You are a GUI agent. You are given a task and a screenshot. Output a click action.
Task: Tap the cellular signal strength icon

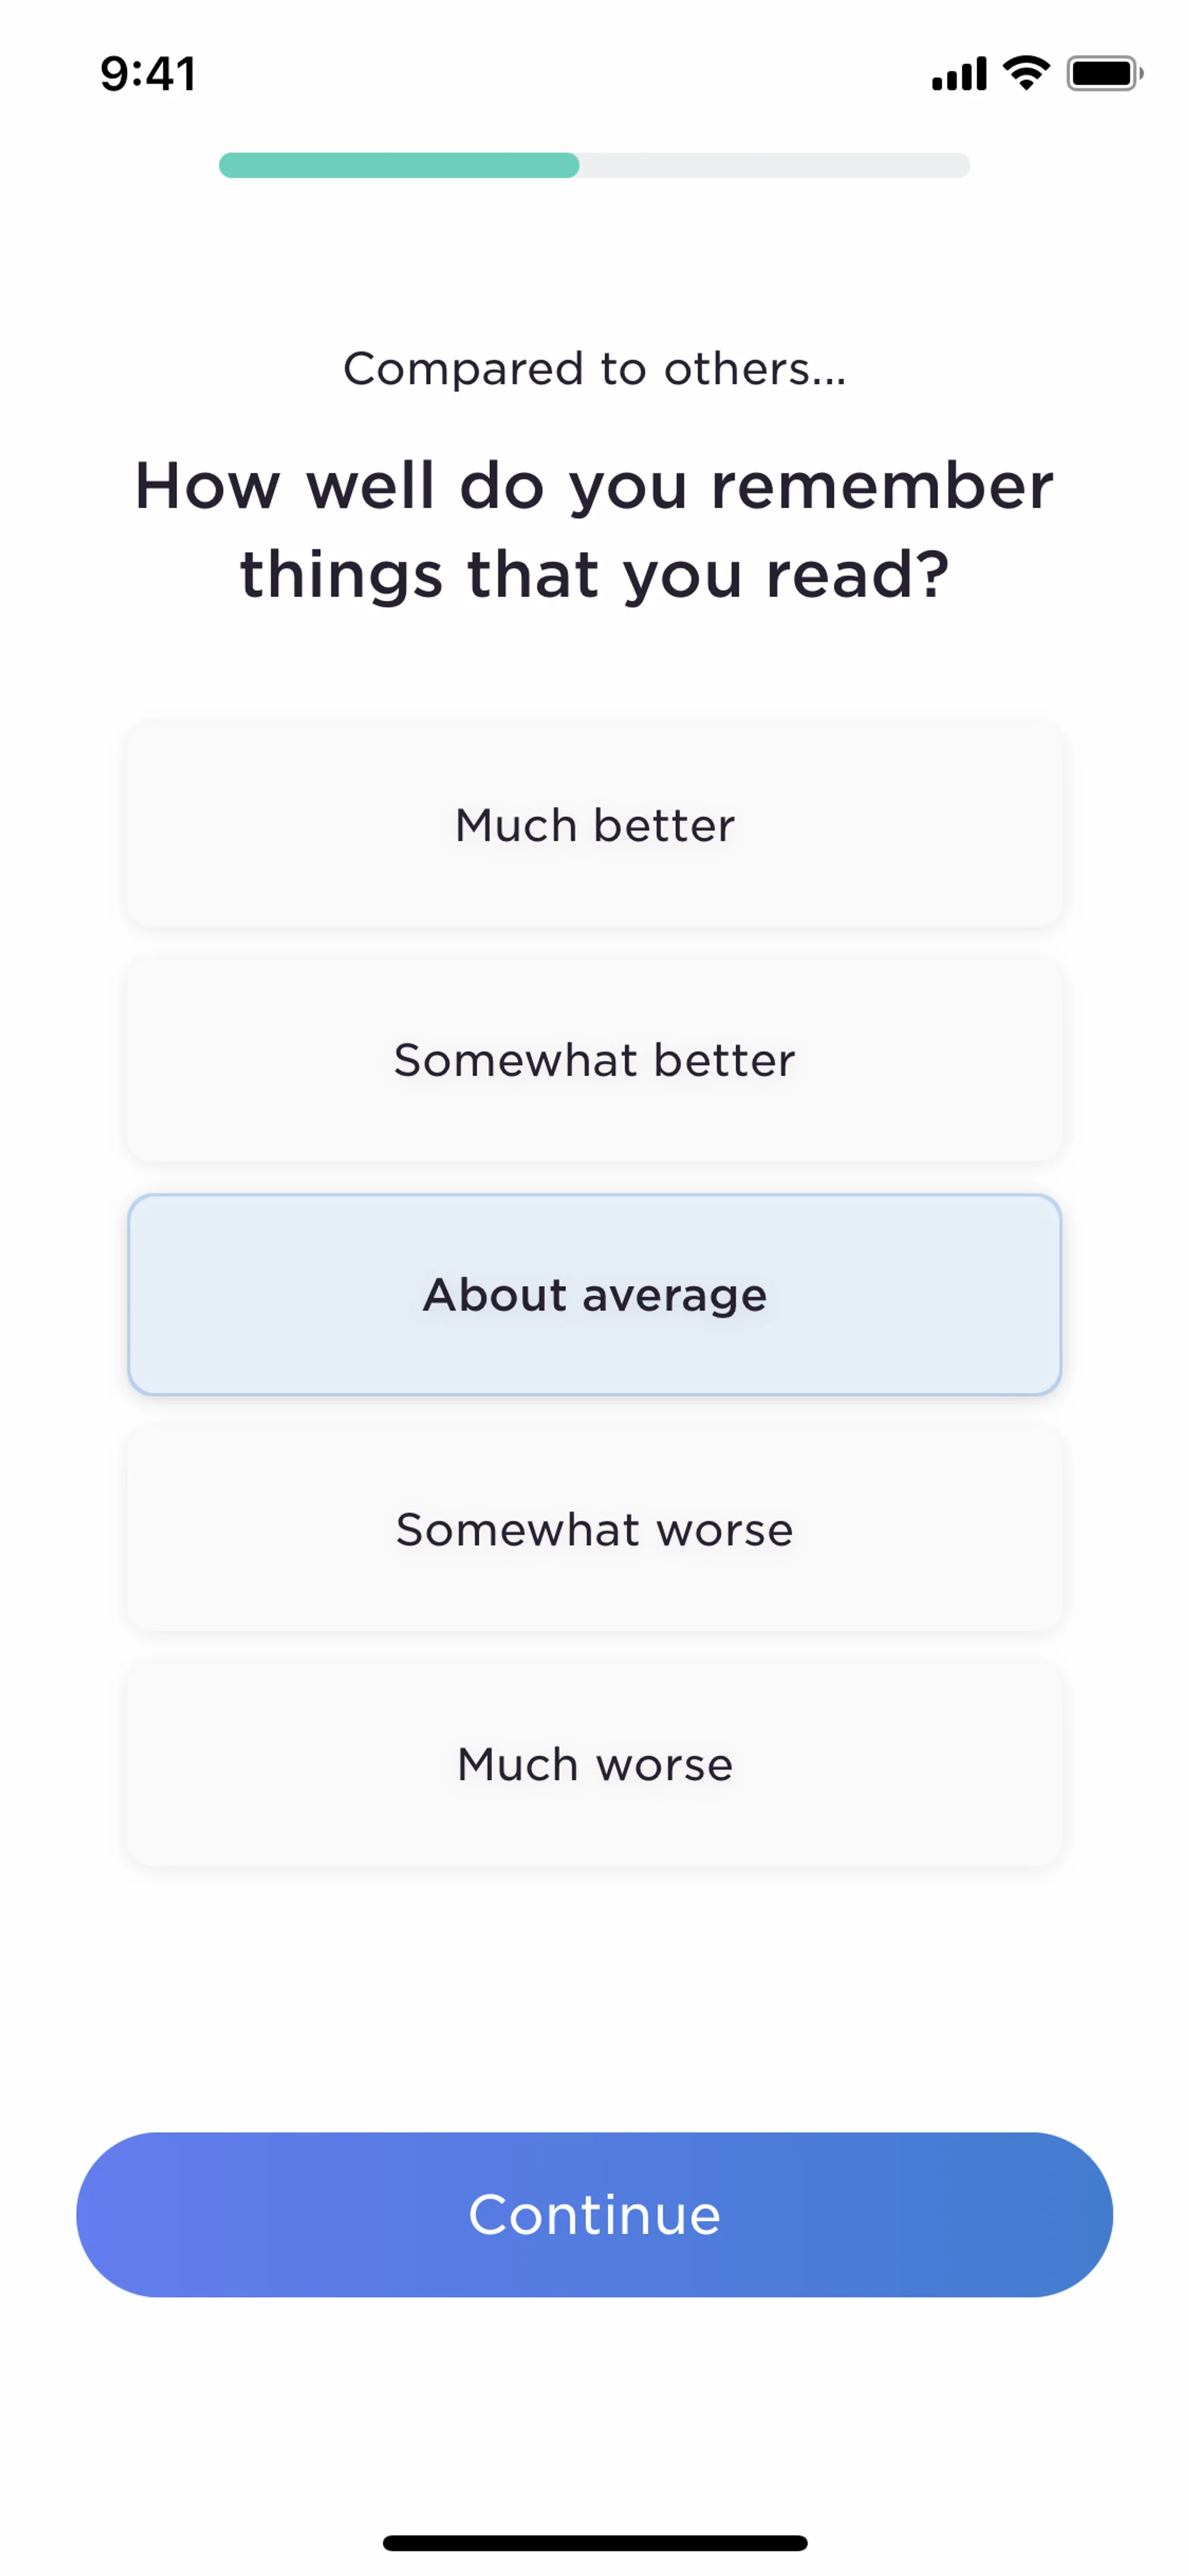[x=958, y=74]
